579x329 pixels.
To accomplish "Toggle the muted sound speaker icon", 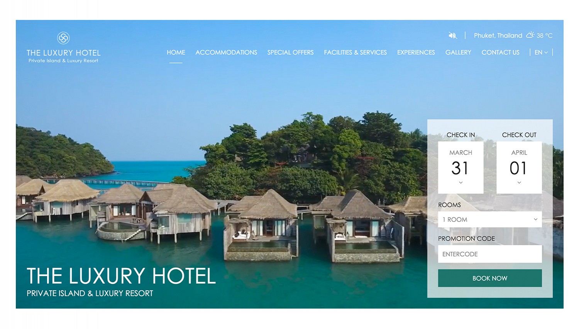I will 452,35.
